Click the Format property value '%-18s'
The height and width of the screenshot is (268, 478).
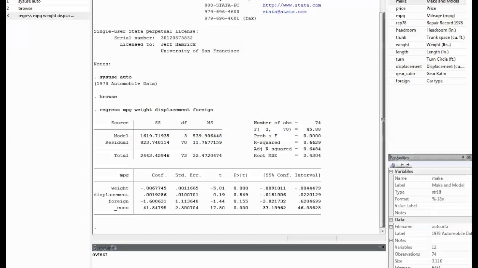pos(438,199)
